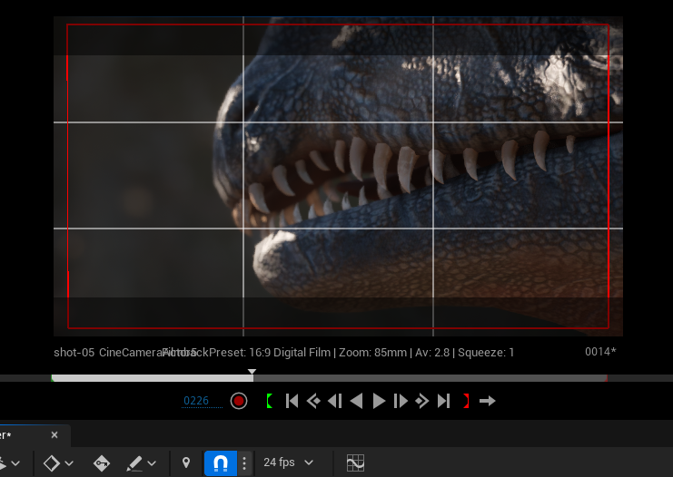The width and height of the screenshot is (673, 477).
Task: Expand the leftmost toolbar dropdown arrow
Action: coord(15,463)
